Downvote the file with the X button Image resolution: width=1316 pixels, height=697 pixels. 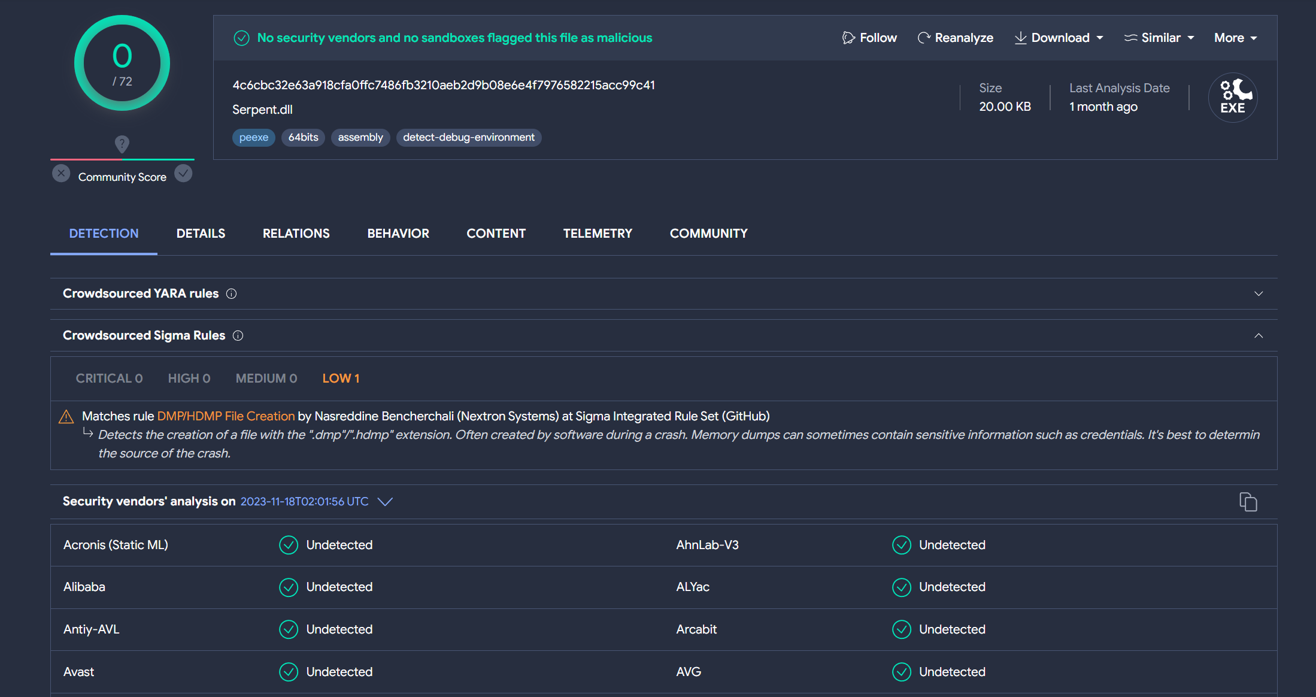coord(61,174)
